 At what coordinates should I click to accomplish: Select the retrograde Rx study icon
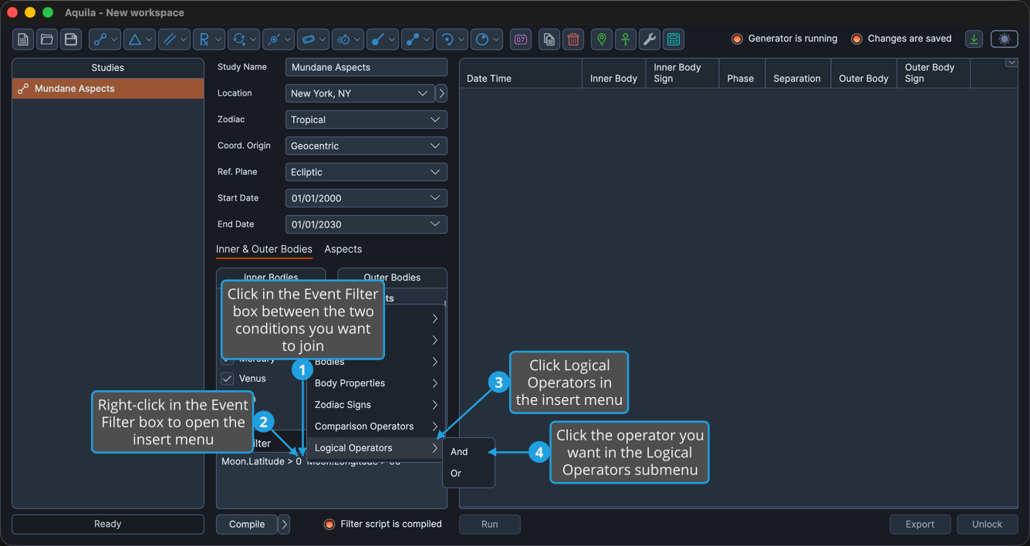(x=204, y=39)
